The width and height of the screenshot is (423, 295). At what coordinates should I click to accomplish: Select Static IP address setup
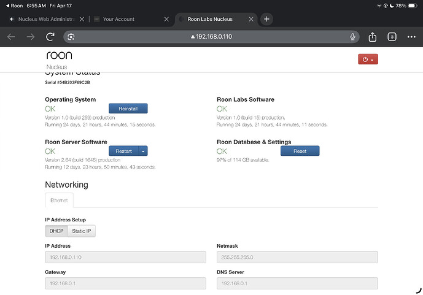coord(82,231)
